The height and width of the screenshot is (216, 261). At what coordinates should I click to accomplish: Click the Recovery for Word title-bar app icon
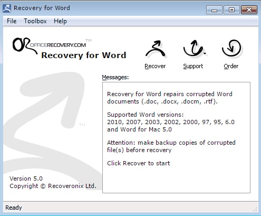tap(7, 8)
